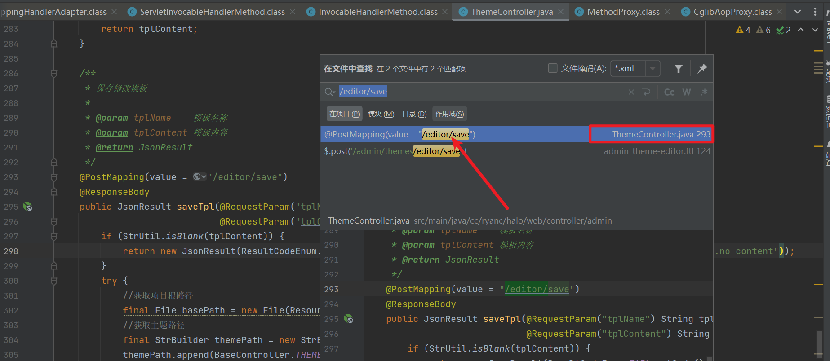
Task: Show hidden editor tabs chevron
Action: (x=798, y=12)
